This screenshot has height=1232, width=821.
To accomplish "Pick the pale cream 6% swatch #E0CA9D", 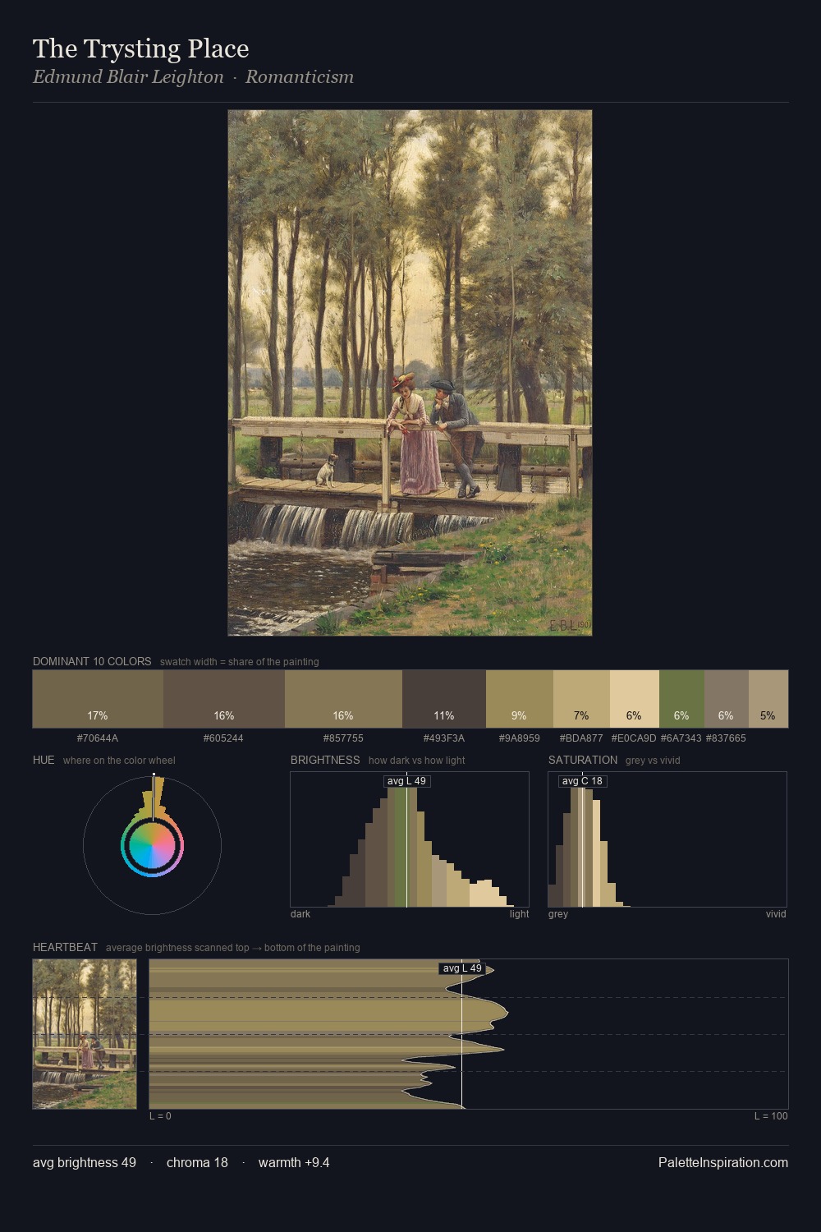I will click(x=635, y=699).
